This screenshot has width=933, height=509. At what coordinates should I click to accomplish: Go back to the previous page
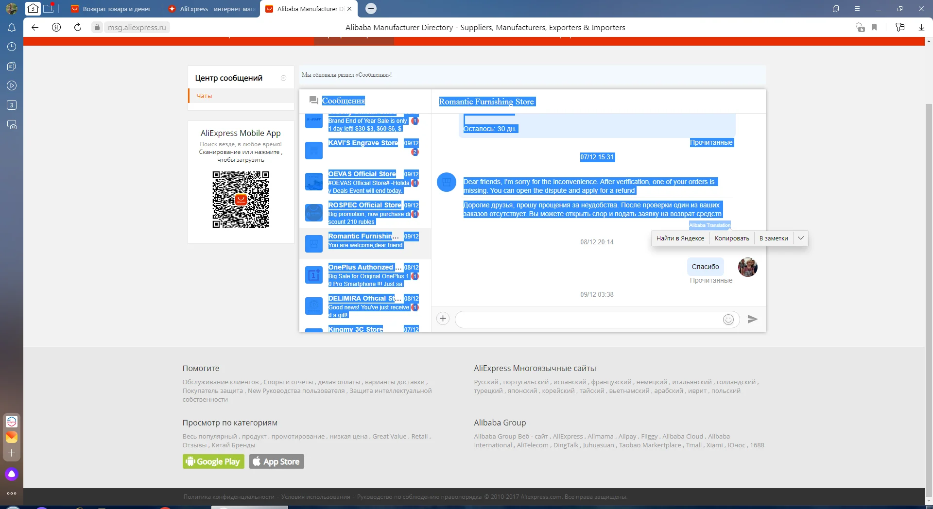point(35,27)
